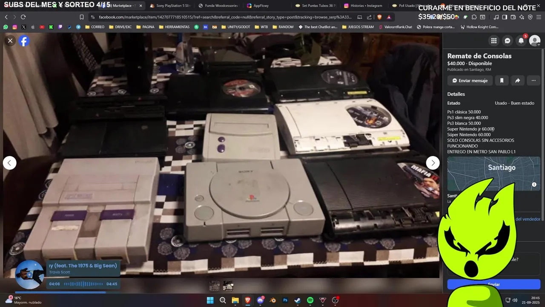Open Blender from the taskbar

click(x=273, y=300)
